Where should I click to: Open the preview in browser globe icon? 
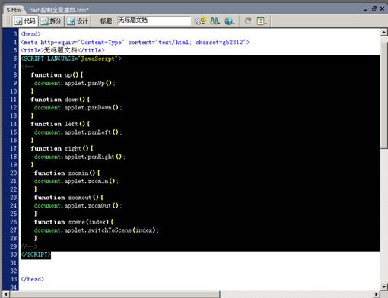point(229,21)
